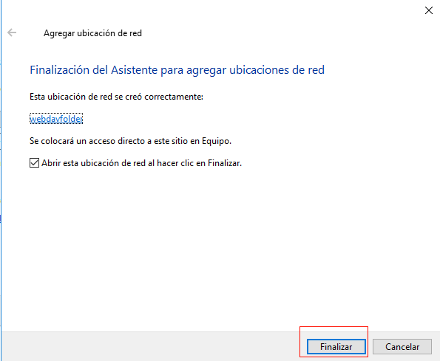Click the word 'Equipo' in the shortcut sentence
The image size is (440, 361).
pos(216,141)
